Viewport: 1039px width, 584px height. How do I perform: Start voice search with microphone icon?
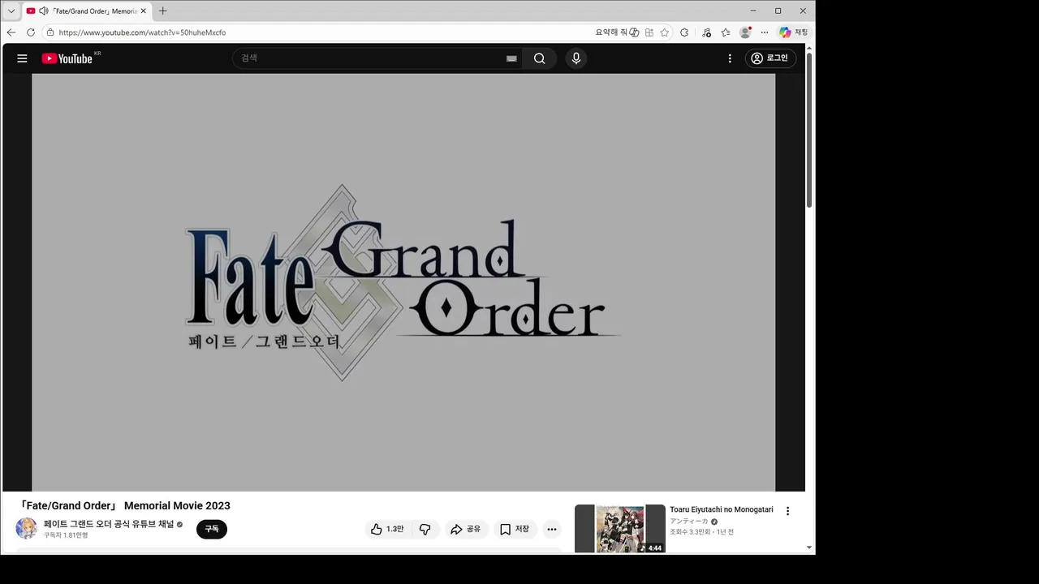click(x=576, y=58)
